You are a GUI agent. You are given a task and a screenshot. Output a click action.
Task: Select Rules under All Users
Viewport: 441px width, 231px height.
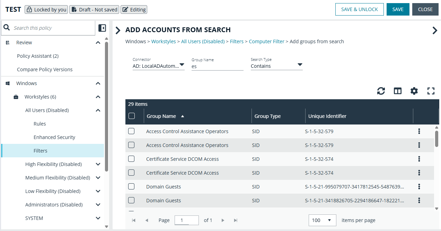click(x=40, y=124)
